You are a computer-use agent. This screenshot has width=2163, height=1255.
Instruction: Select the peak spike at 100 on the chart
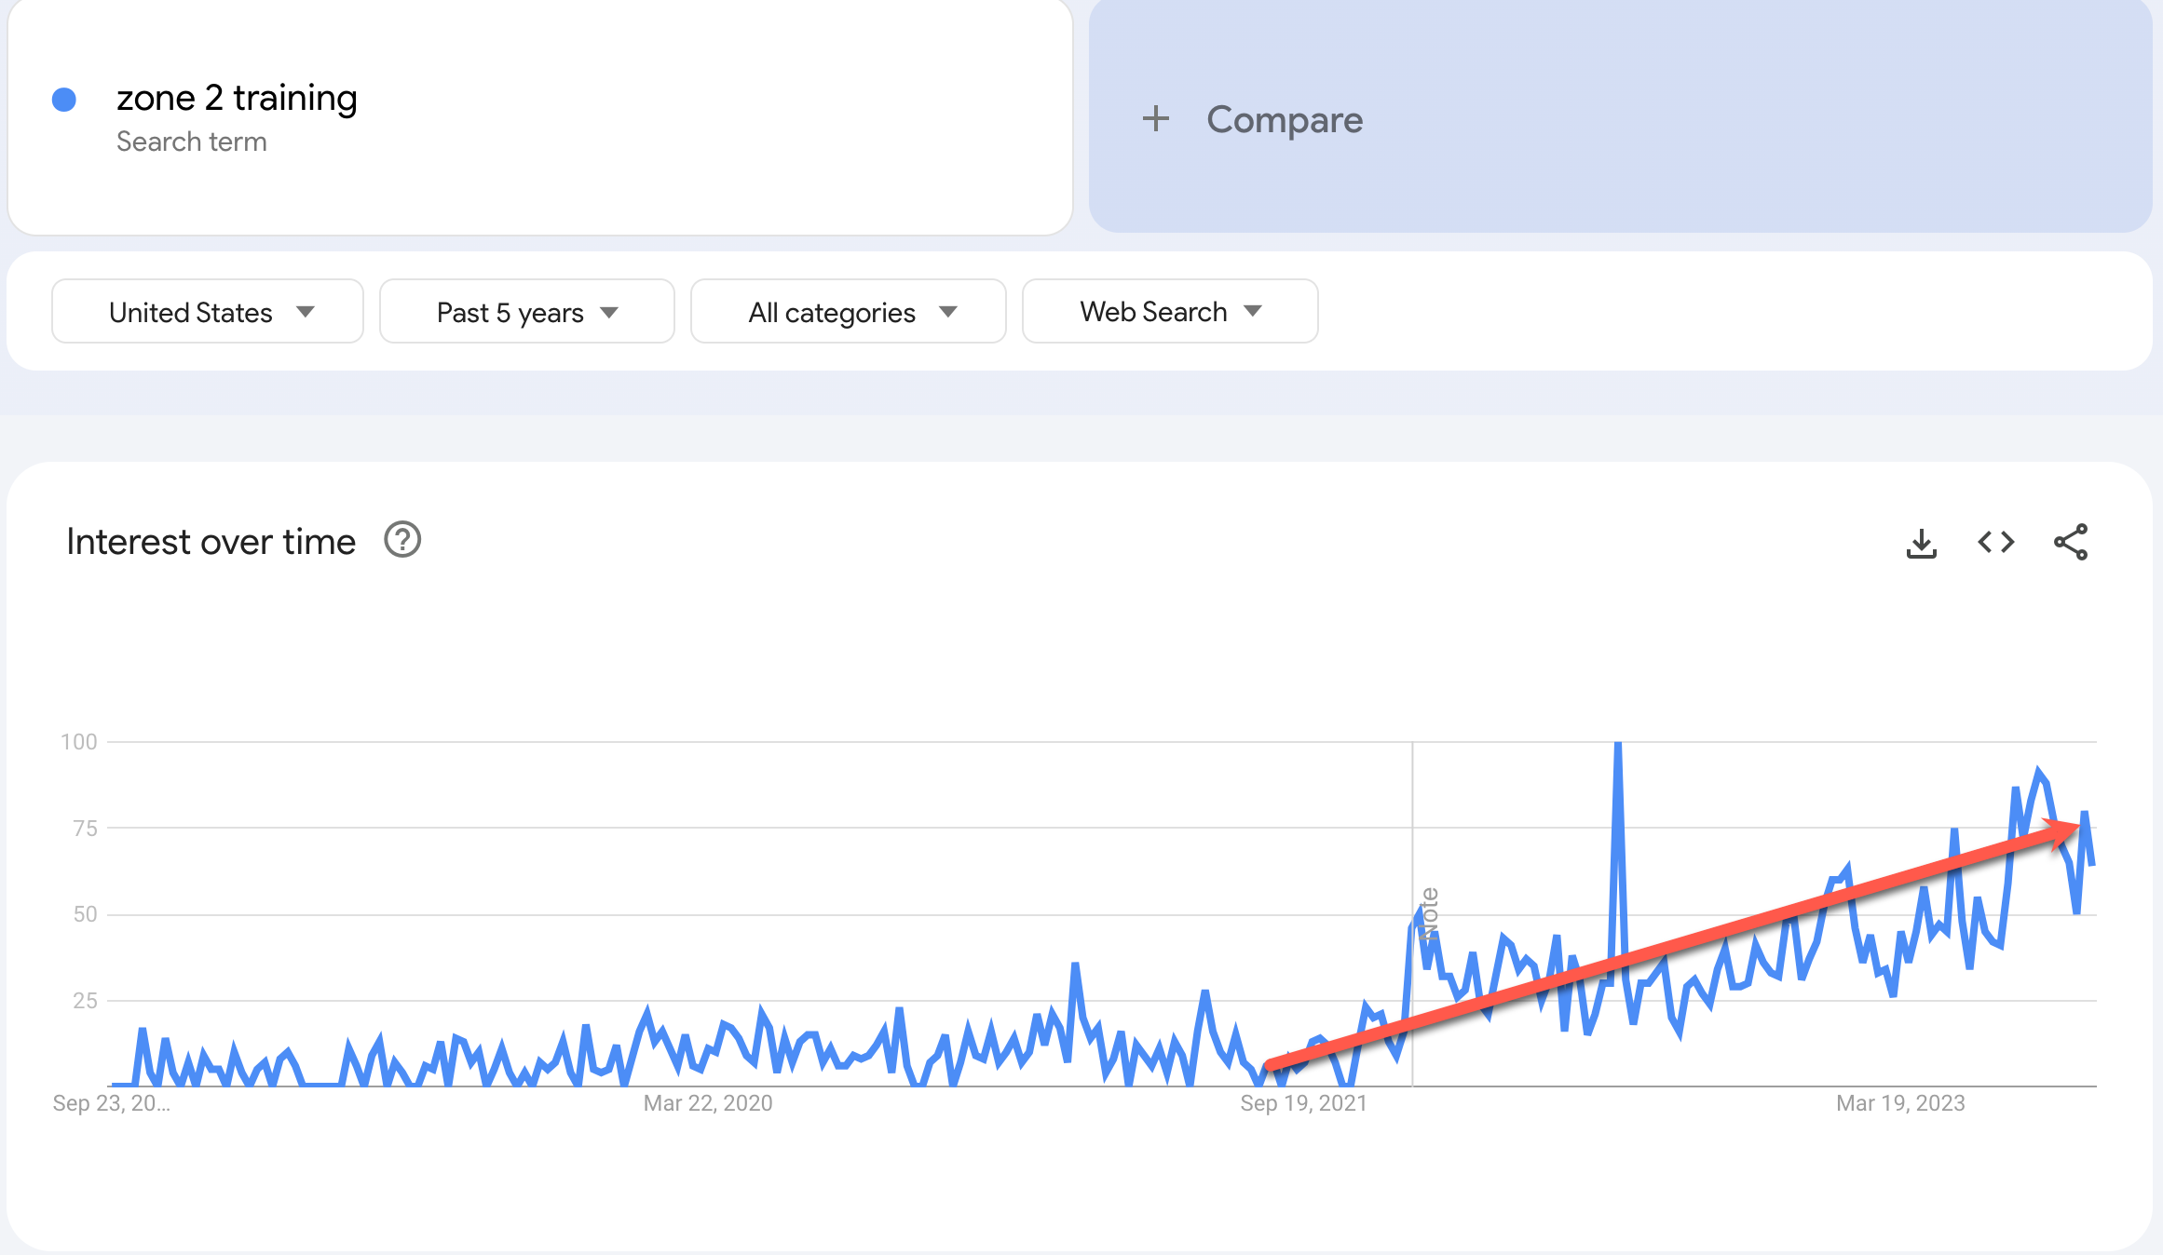click(1618, 745)
